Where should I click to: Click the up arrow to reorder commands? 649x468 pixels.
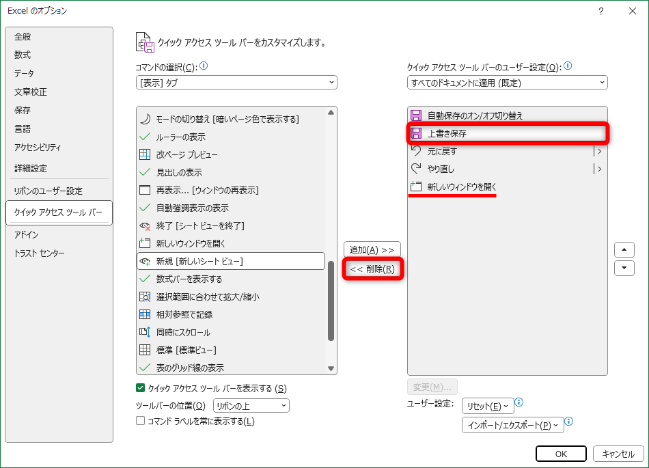[x=624, y=249]
